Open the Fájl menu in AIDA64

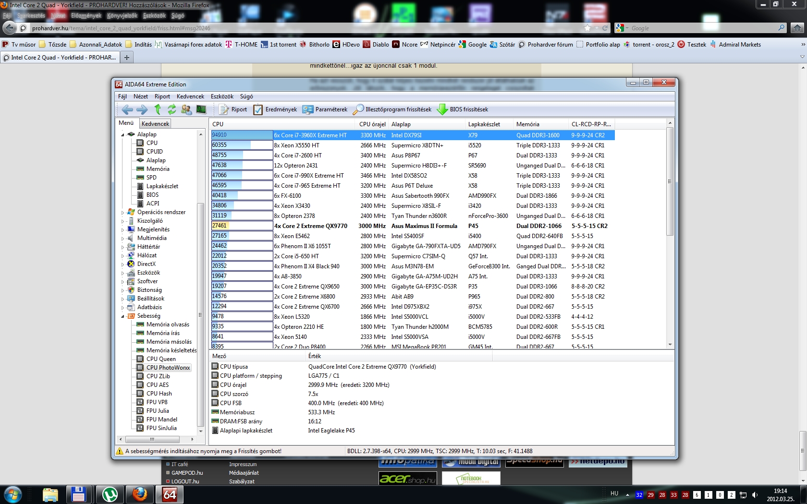tap(122, 96)
